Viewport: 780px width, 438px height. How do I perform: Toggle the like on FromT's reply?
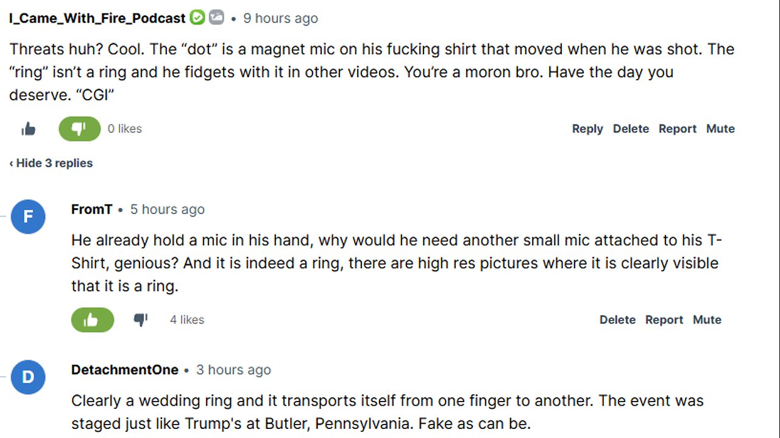tap(92, 320)
